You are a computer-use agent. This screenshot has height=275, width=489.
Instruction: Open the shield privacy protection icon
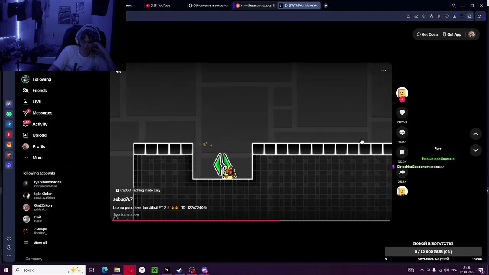(x=424, y=16)
